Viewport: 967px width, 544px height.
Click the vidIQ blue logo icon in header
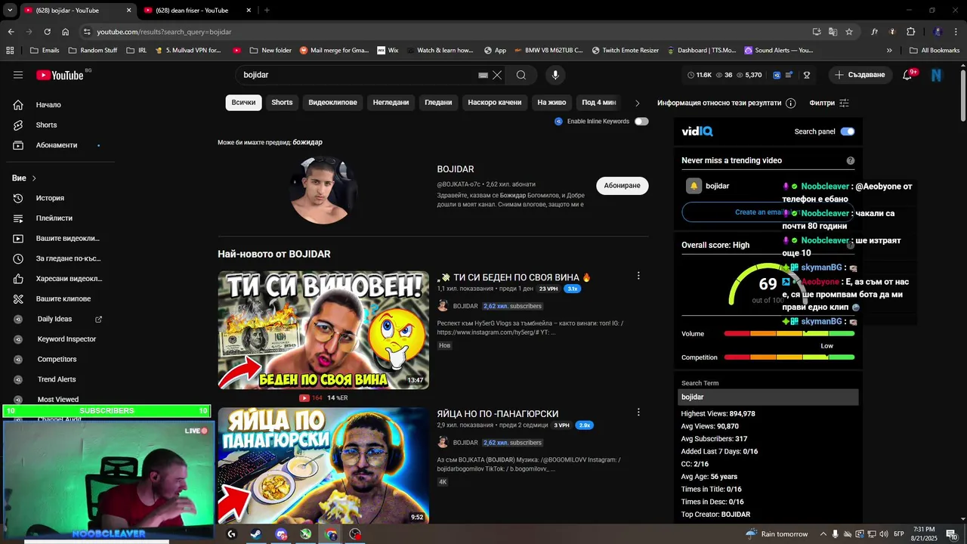pyautogui.click(x=777, y=75)
